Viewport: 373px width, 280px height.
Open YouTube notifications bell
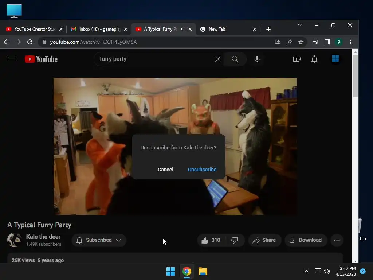pos(314,59)
